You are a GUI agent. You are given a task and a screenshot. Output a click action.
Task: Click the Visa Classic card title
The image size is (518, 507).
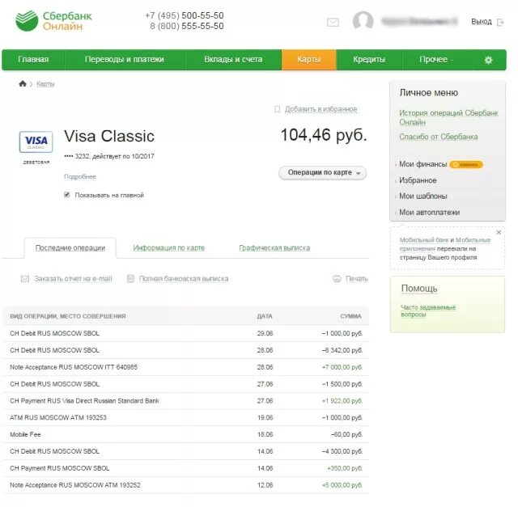click(109, 136)
